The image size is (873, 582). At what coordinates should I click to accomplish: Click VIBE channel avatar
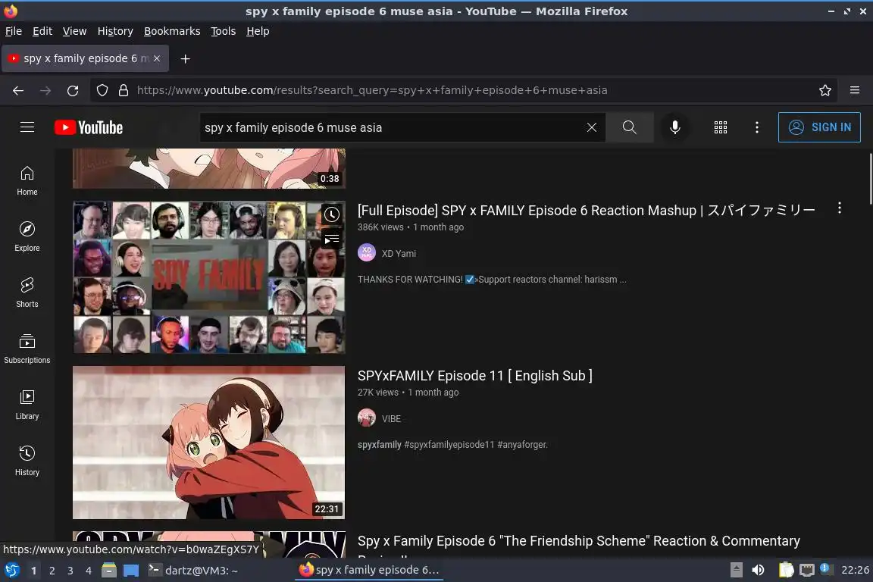click(366, 418)
